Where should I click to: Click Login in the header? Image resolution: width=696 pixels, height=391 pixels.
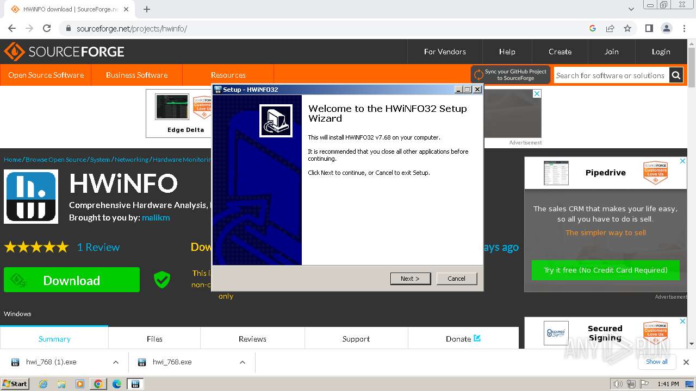[661, 52]
